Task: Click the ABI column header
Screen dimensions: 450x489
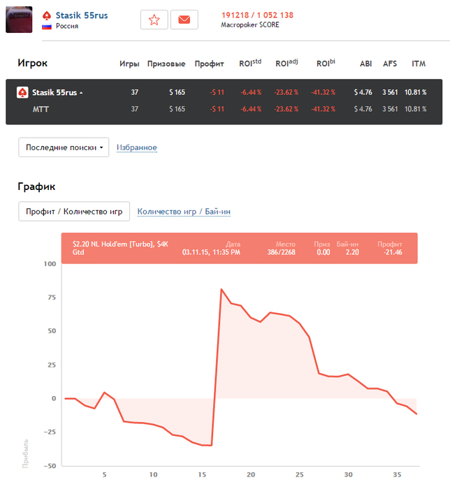Action: click(x=366, y=64)
